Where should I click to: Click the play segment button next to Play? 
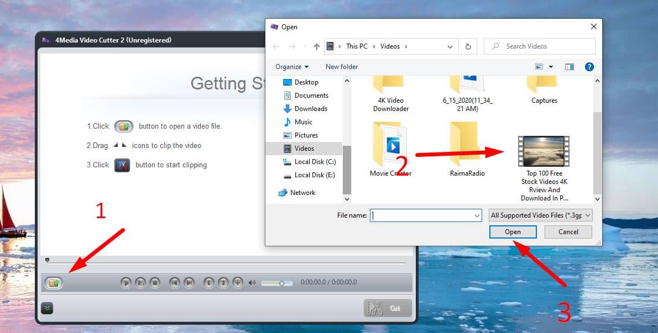click(x=140, y=283)
